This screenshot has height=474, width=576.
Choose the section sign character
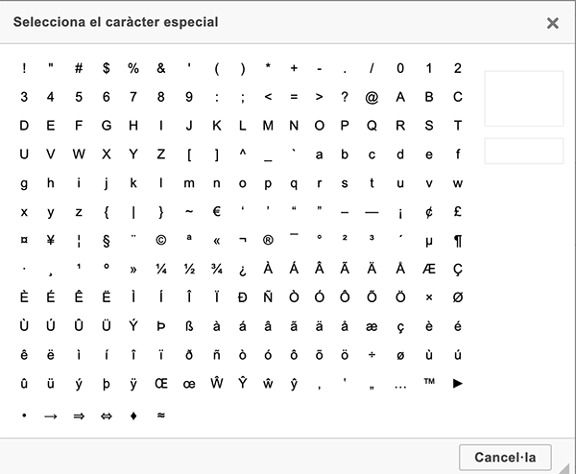click(106, 241)
